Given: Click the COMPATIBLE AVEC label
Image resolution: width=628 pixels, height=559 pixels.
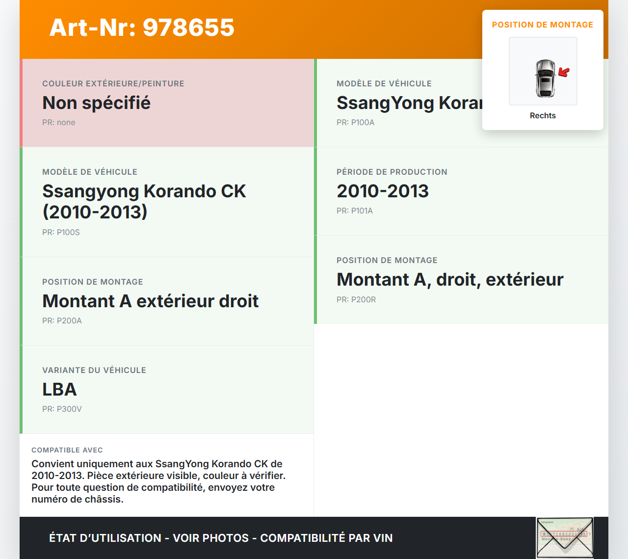Looking at the screenshot, I should click(67, 450).
